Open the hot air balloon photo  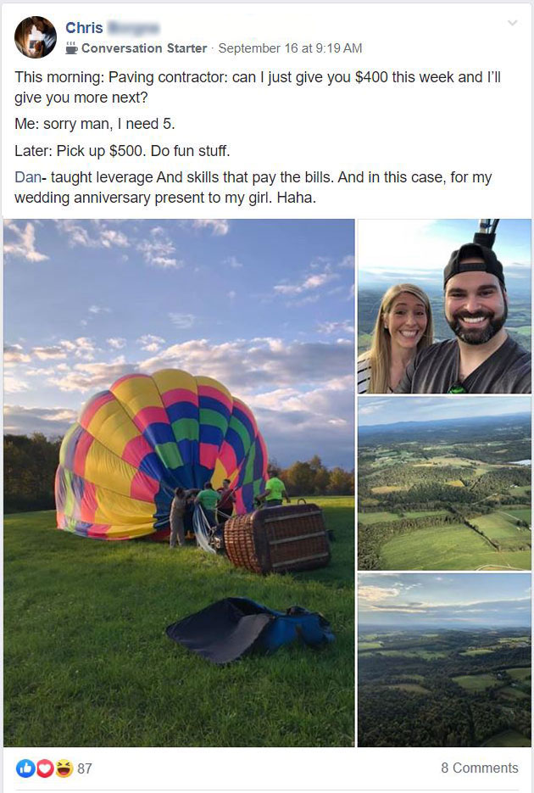(x=179, y=483)
